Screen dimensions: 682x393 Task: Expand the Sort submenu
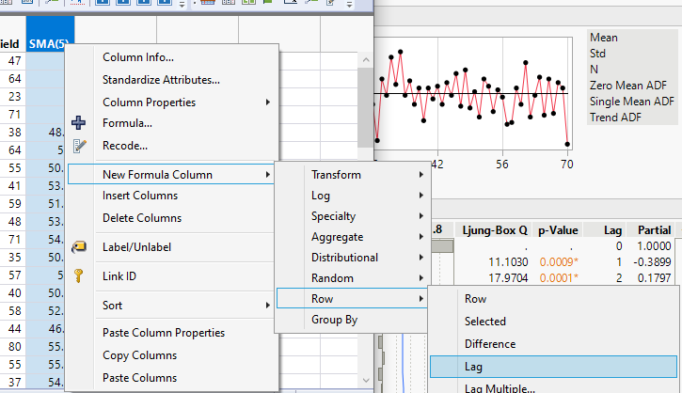(x=173, y=306)
